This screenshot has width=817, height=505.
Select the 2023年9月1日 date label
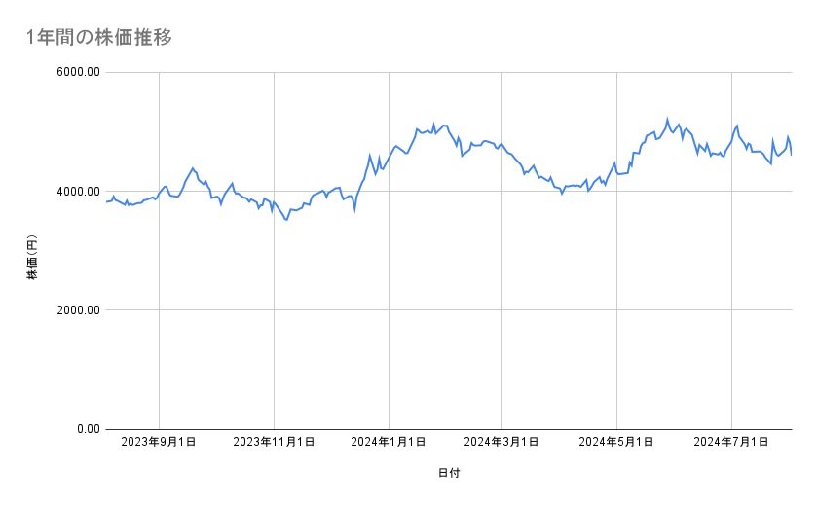tap(159, 442)
